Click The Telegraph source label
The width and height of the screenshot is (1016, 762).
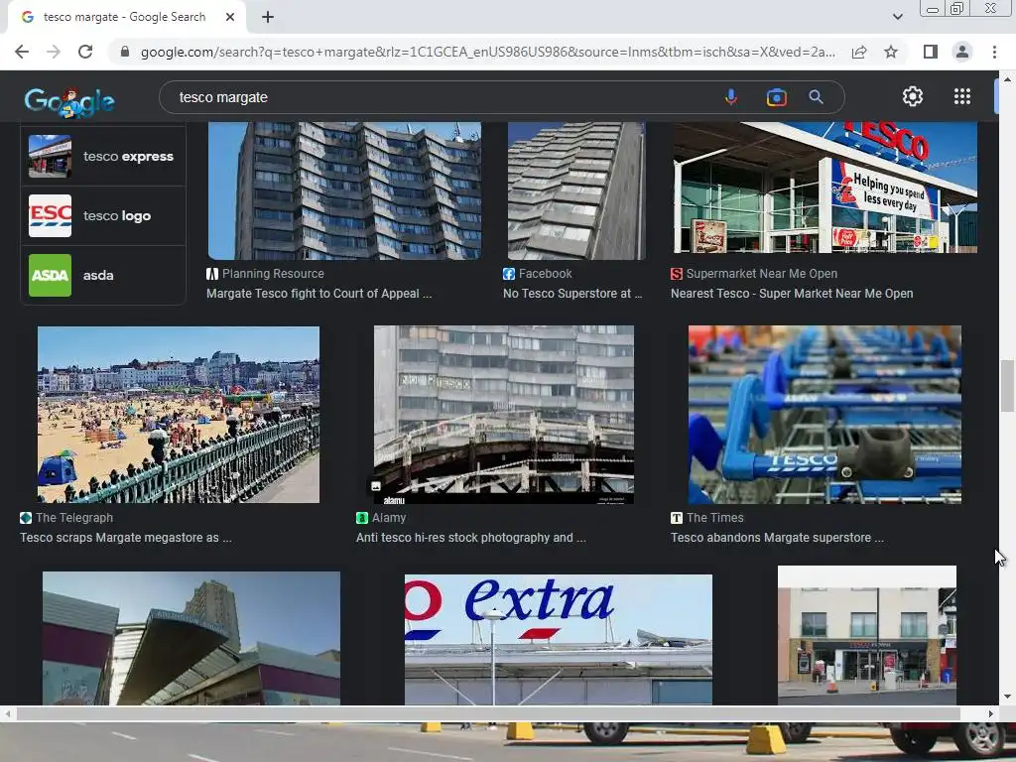pyautogui.click(x=73, y=518)
